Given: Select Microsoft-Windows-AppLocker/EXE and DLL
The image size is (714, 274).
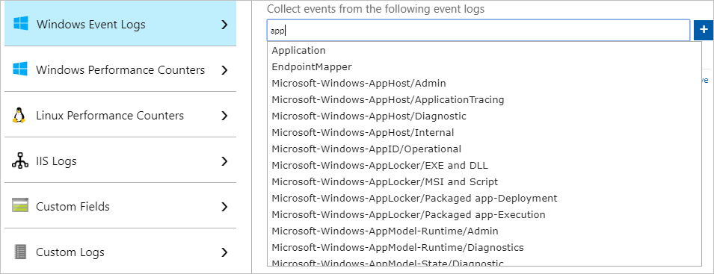Looking at the screenshot, I should click(x=484, y=166).
